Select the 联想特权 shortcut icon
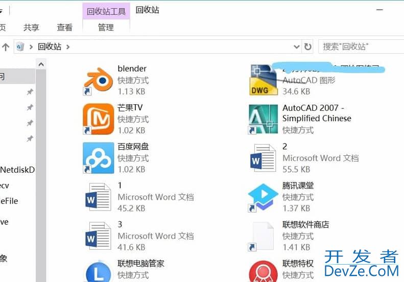This screenshot has width=404, height=282. pyautogui.click(x=263, y=271)
